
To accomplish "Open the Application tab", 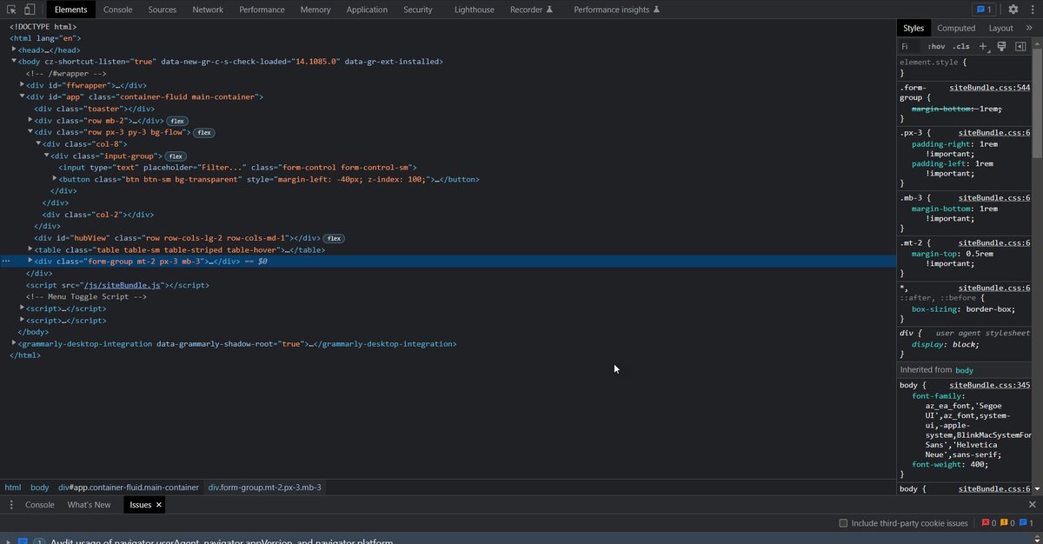I will click(367, 10).
